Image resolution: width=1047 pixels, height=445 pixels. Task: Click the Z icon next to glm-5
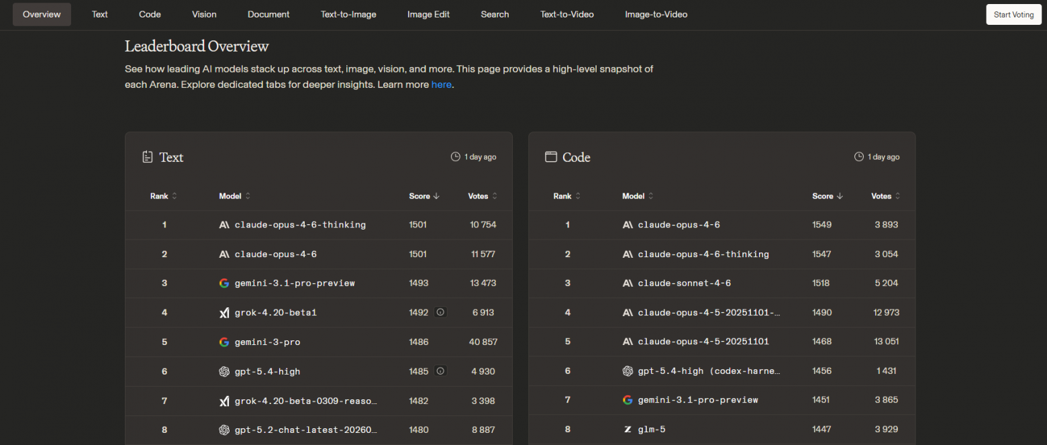point(628,429)
